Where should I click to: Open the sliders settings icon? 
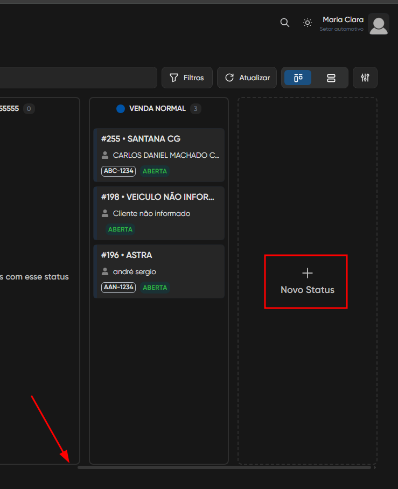[365, 78]
